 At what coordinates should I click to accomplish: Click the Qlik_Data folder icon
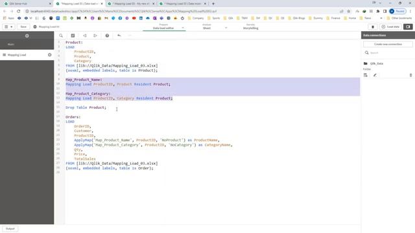click(366, 63)
